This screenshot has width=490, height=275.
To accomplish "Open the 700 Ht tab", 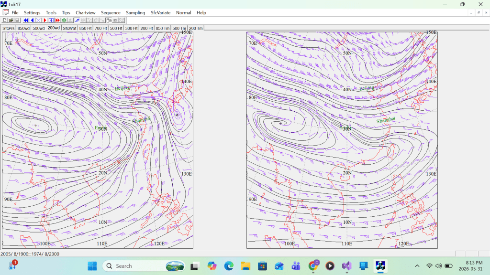I will (100, 28).
